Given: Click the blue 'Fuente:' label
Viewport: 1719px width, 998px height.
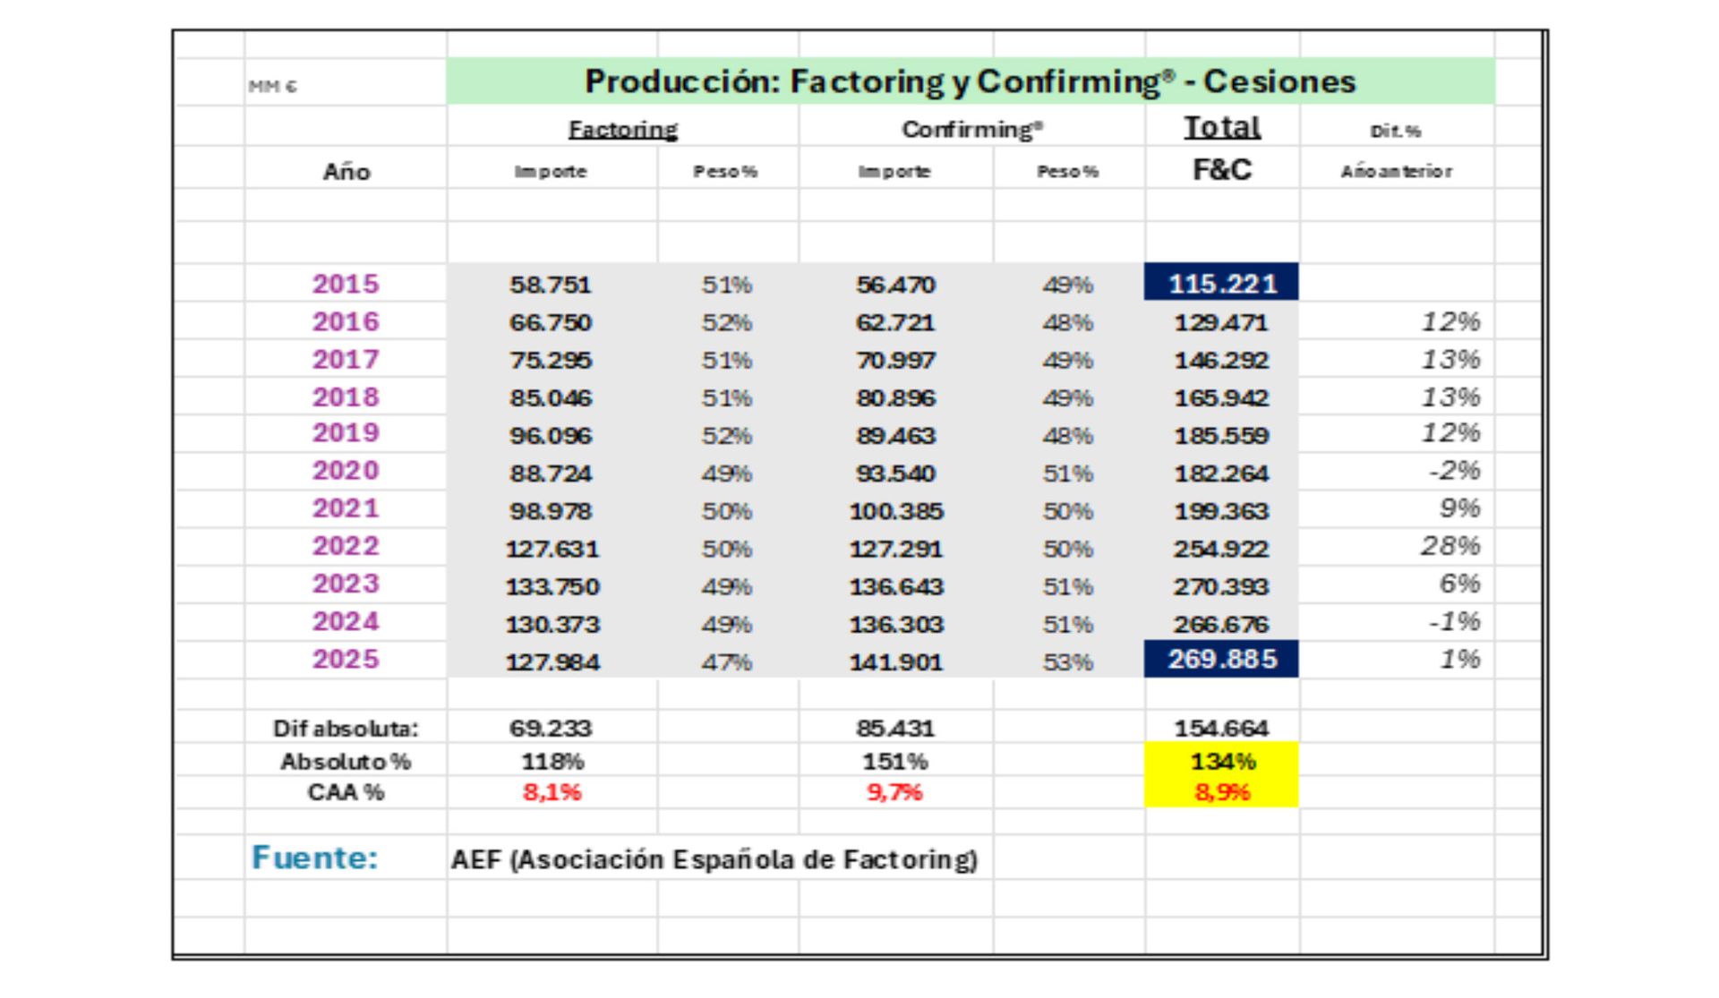Looking at the screenshot, I should [x=314, y=857].
